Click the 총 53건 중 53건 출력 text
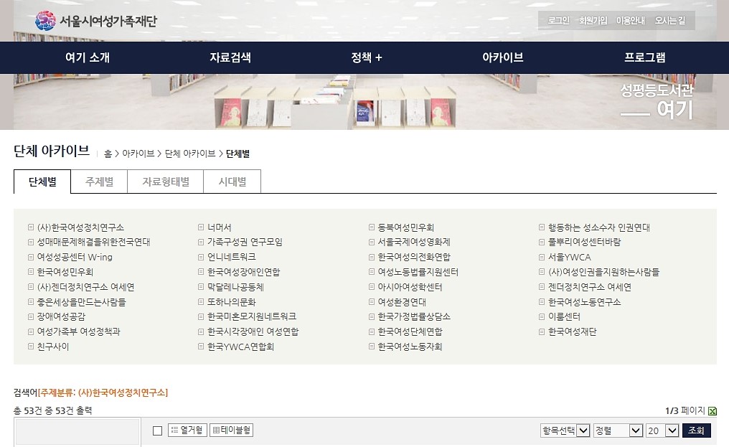 click(53, 410)
